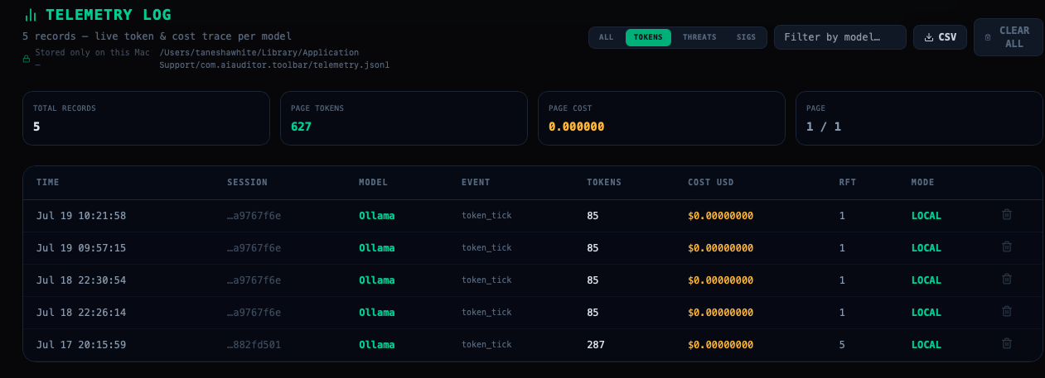
Task: Click time Jul 18 22:26:14
Action: tap(81, 312)
